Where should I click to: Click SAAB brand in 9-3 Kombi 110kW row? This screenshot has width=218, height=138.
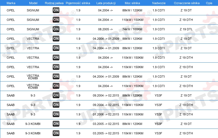click(11, 133)
